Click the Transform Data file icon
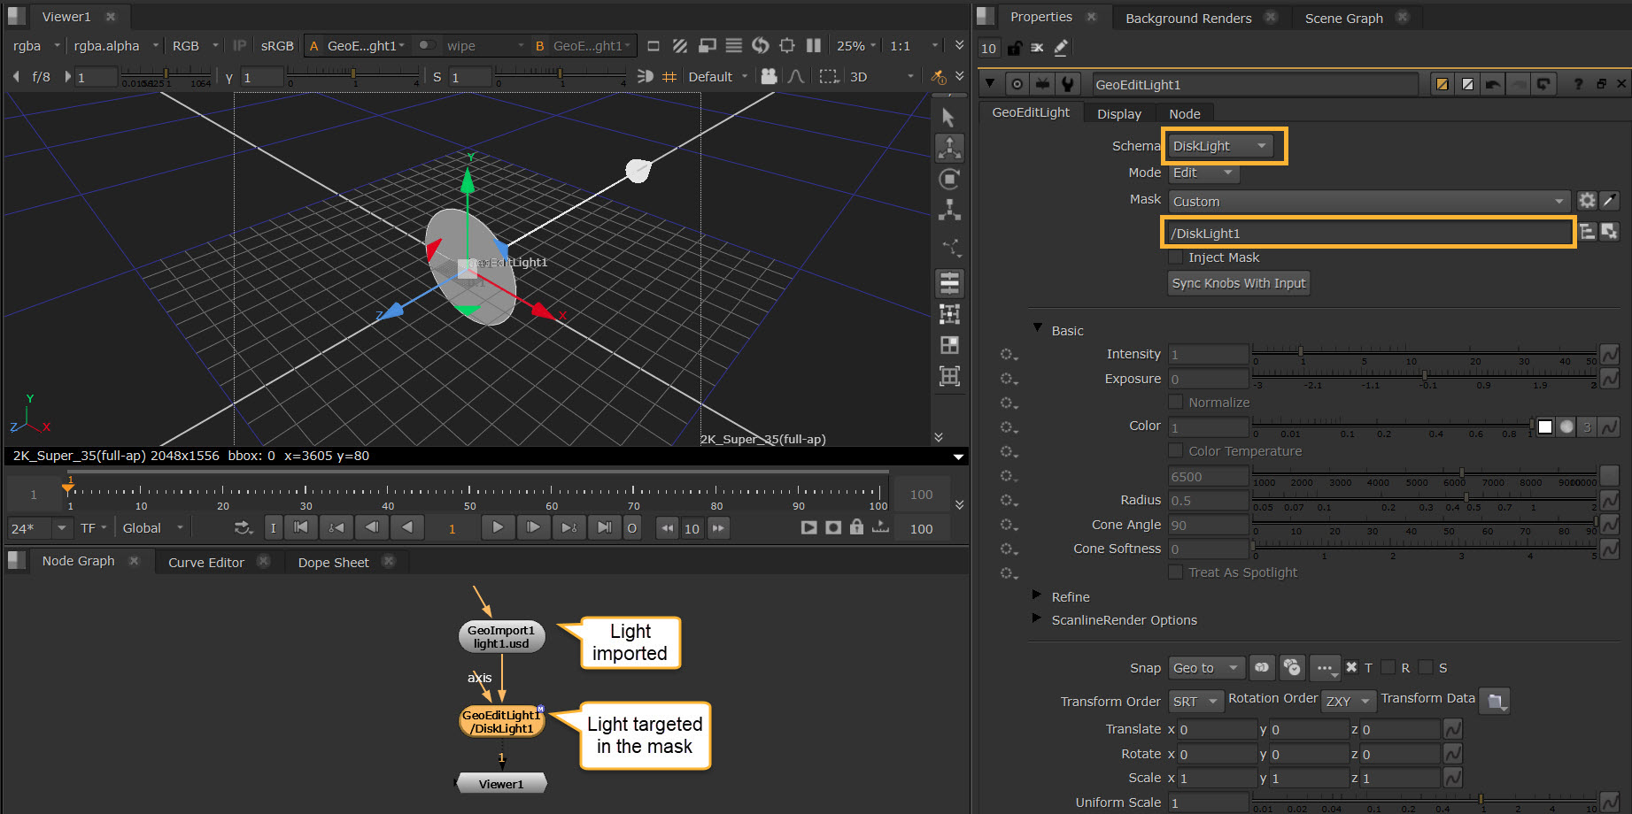This screenshot has width=1632, height=814. point(1495,701)
